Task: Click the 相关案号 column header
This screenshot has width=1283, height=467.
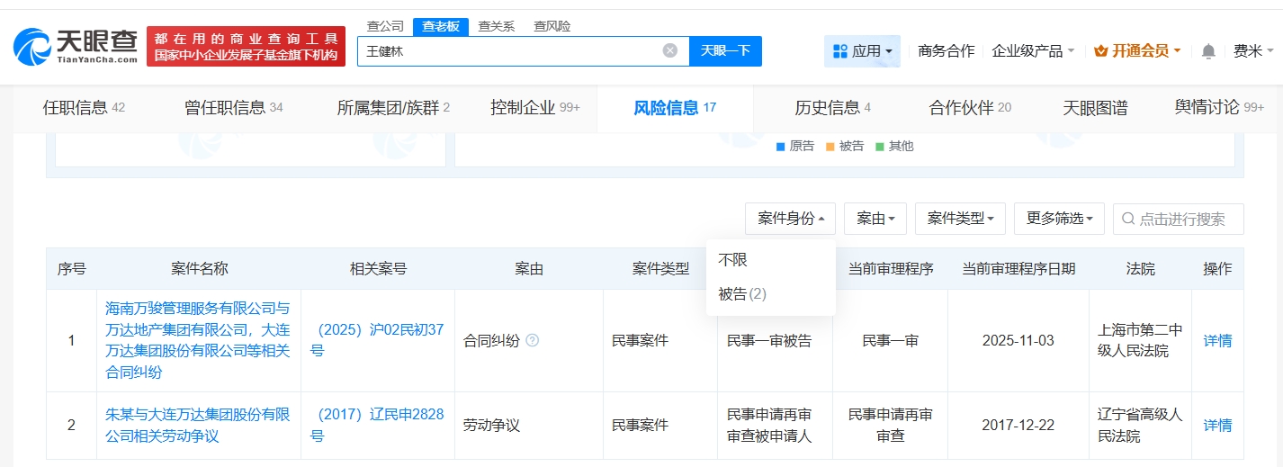Action: (378, 268)
